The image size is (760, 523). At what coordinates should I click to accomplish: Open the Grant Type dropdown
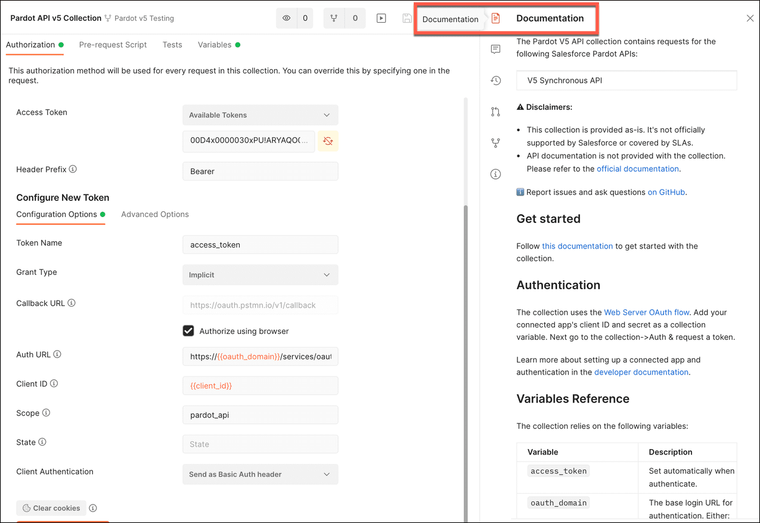click(x=260, y=275)
